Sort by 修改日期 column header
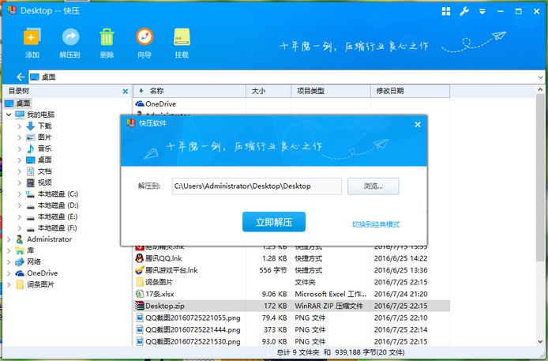 pos(410,91)
